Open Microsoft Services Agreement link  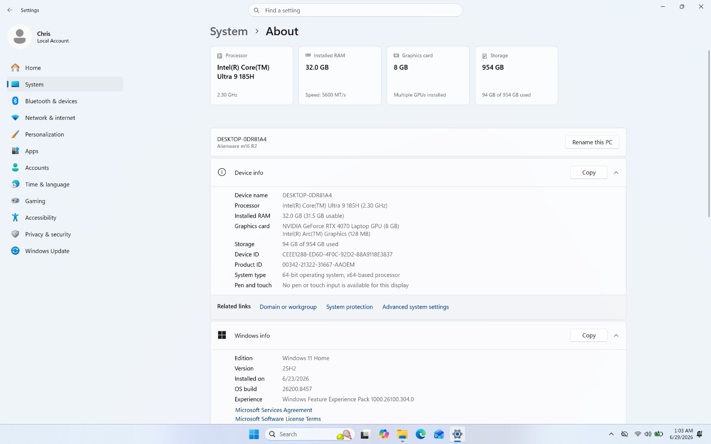click(x=274, y=410)
